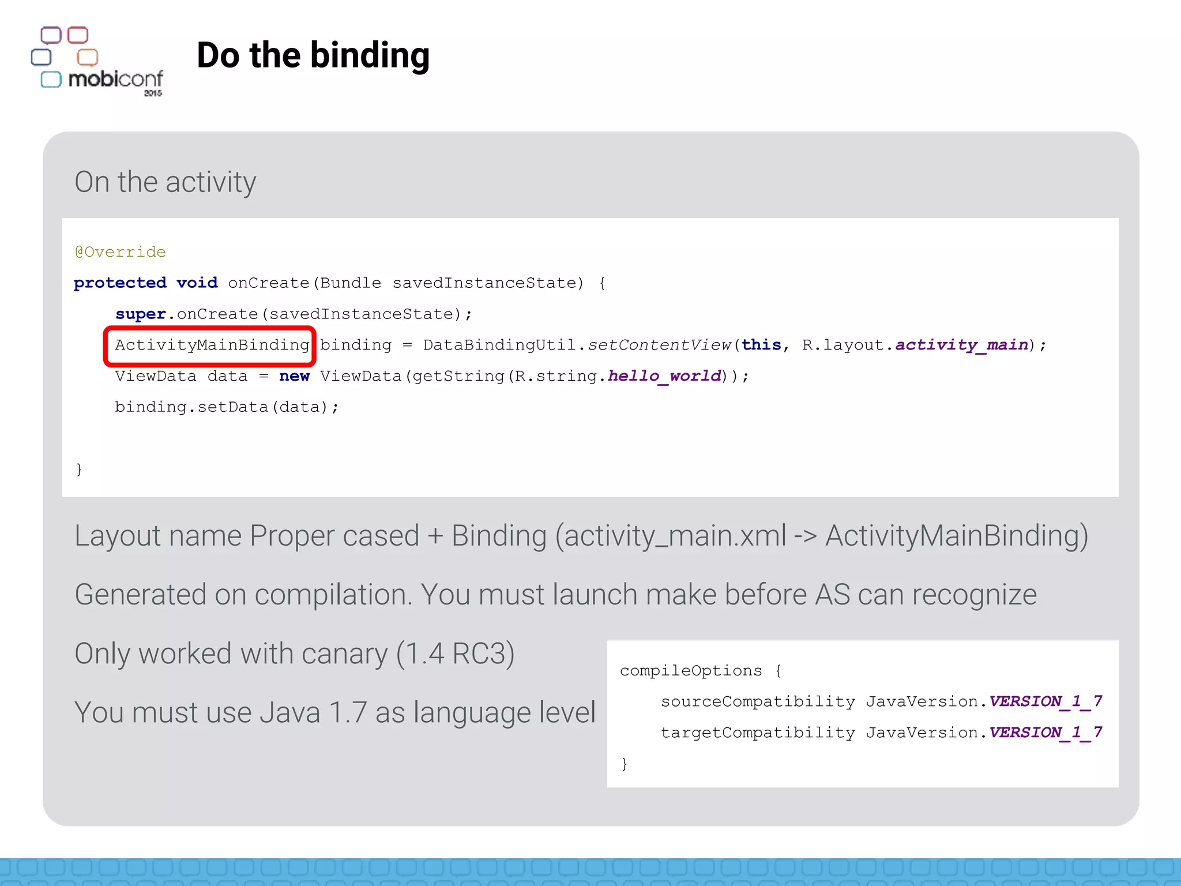Click the setContentView method call
Screen dimensions: 1181x886
click(x=659, y=345)
